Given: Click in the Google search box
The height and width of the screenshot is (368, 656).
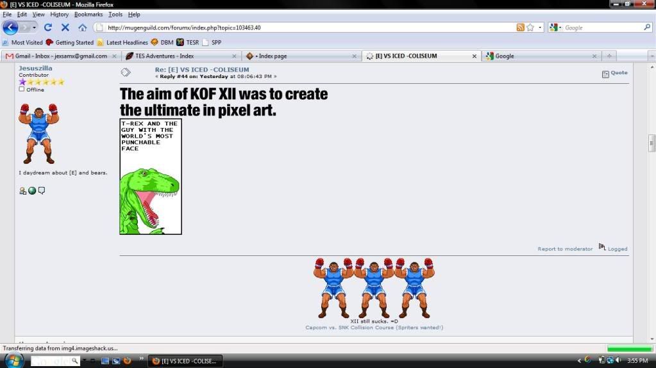Looking at the screenshot, I should click(601, 28).
